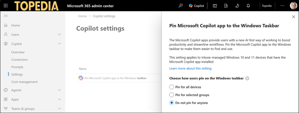Viewport: 299px width, 113px height.
Task: Open the Cloud Shell terminal icon
Action: coord(215,6)
